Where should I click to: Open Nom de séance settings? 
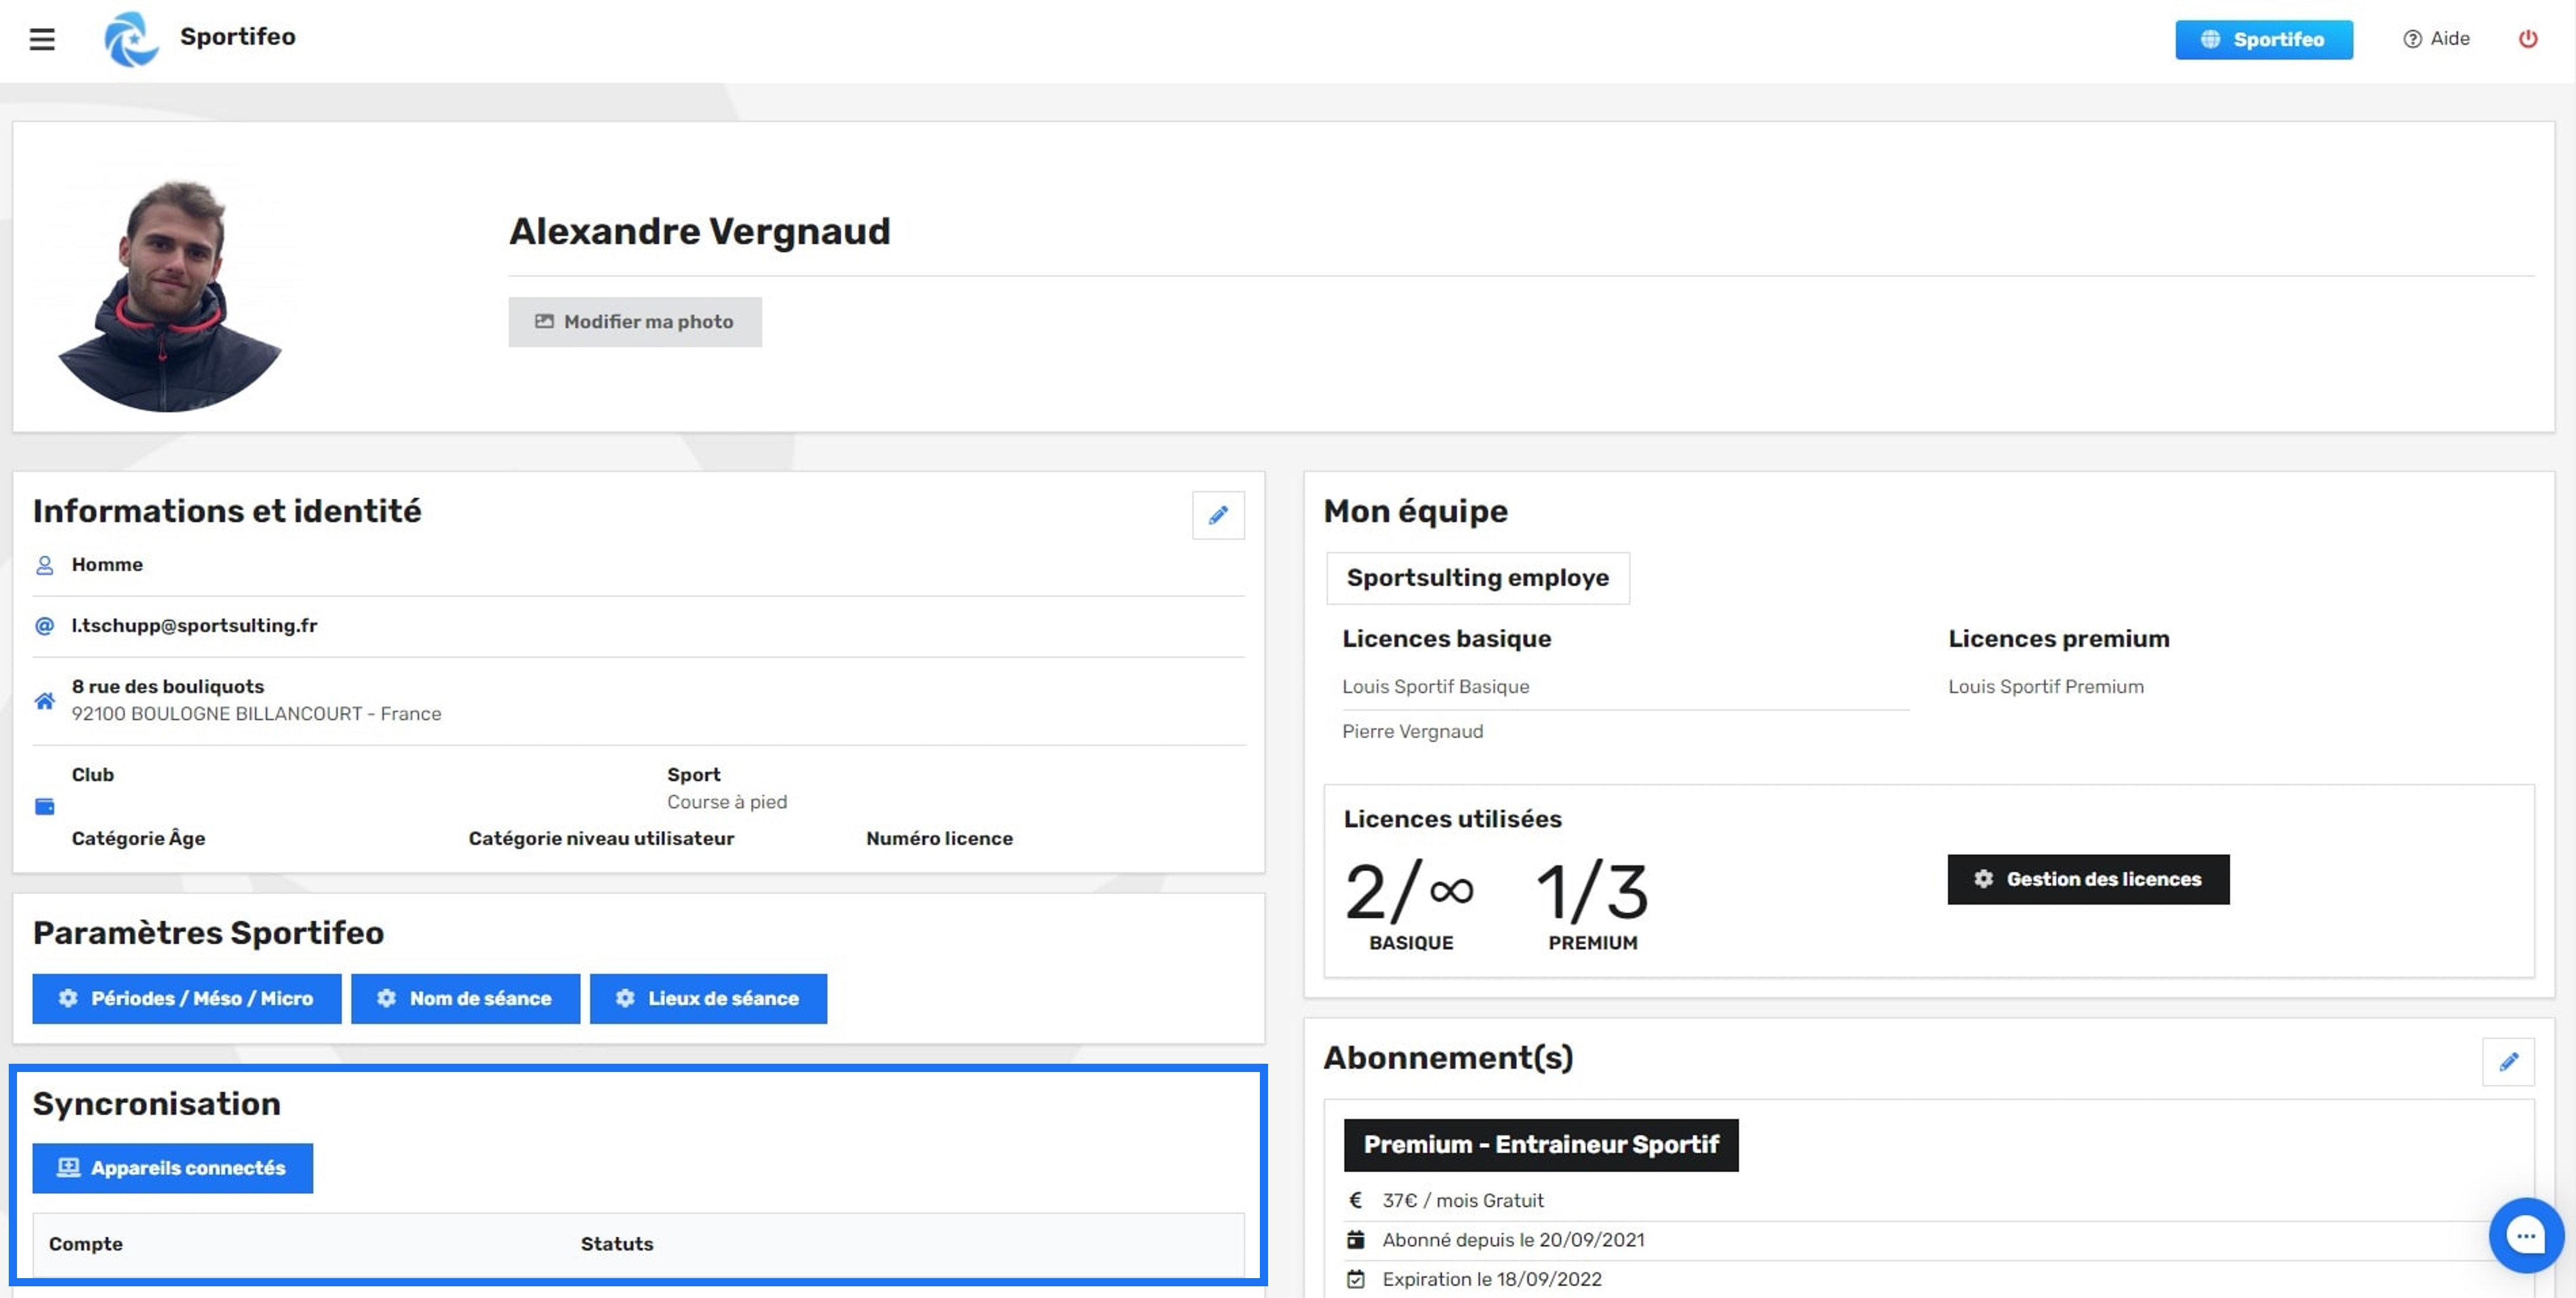tap(465, 998)
